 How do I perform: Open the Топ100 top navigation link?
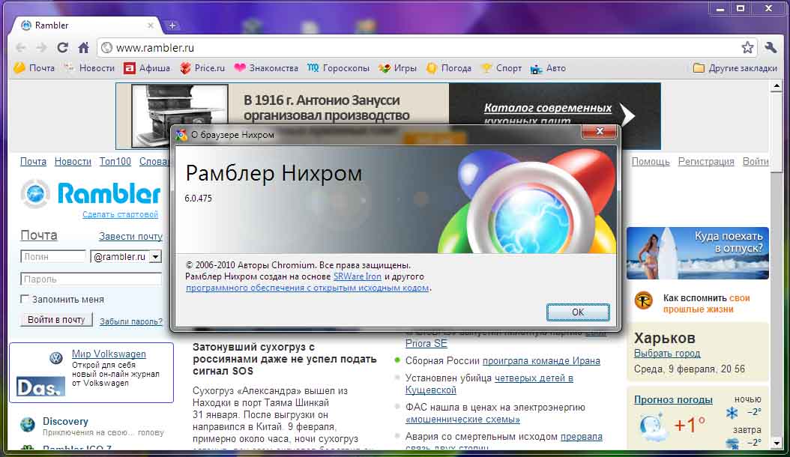pyautogui.click(x=115, y=162)
